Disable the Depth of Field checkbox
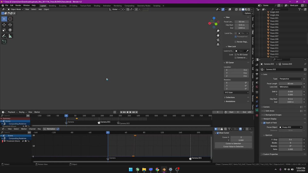The height and width of the screenshot is (173, 308). [264, 123]
